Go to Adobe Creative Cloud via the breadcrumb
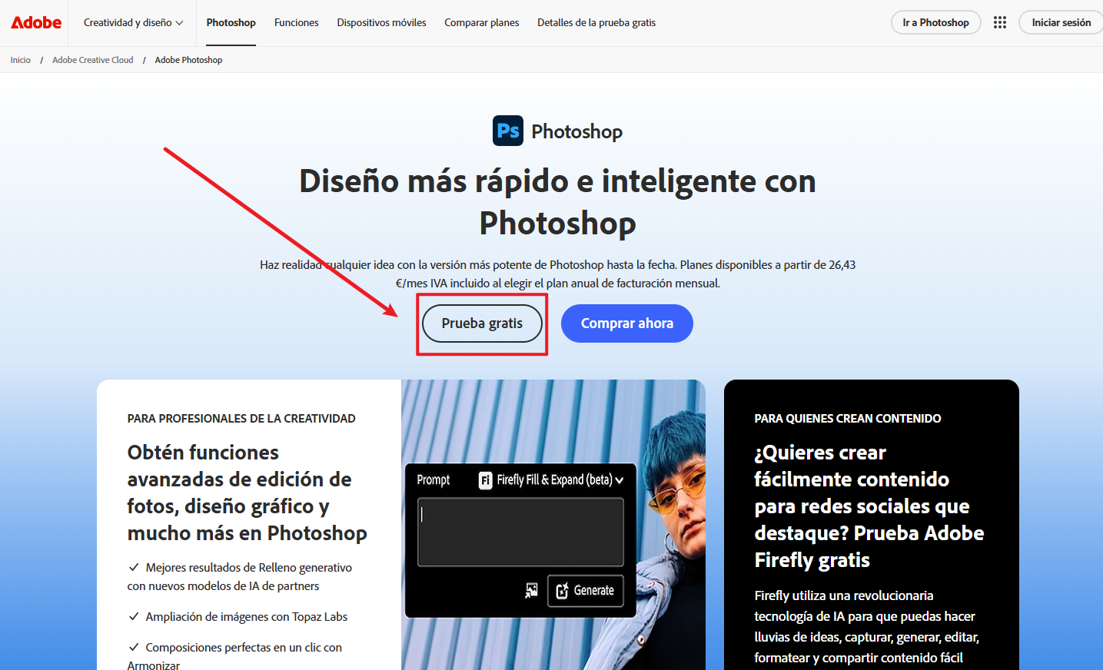Viewport: 1103px width, 670px height. [x=92, y=59]
